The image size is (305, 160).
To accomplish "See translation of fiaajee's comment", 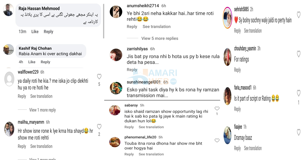I will pos(253,148).
